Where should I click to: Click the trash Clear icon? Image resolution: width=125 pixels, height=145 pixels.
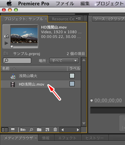[x=55, y=130]
